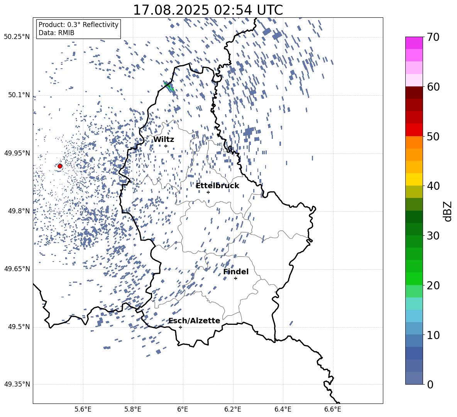This screenshot has height=417, width=457.
Task: Click the Esch/Alzette city label
Action: pyautogui.click(x=194, y=321)
